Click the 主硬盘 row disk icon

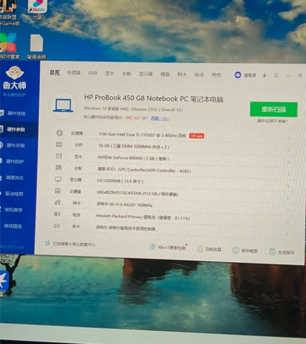tap(58, 191)
